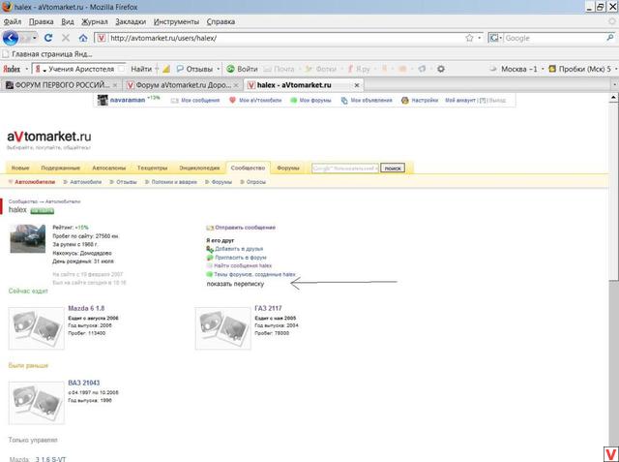Open dropdown arrow beside Отзывы
This screenshot has height=462, width=619.
(218, 69)
